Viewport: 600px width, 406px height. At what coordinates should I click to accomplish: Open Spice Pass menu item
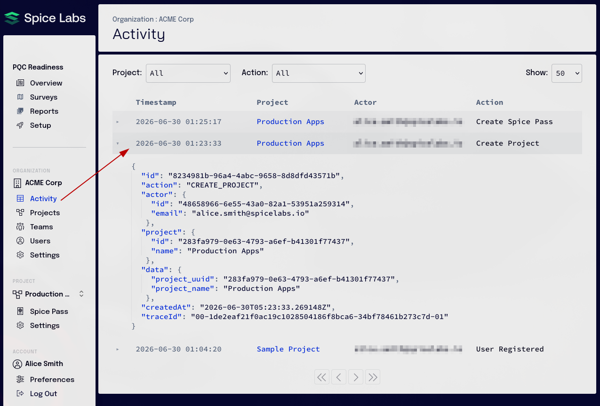click(x=49, y=312)
